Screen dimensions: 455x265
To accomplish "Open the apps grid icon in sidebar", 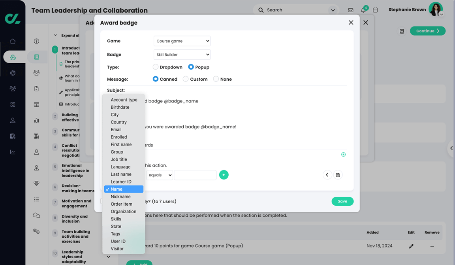I will pos(13,104).
